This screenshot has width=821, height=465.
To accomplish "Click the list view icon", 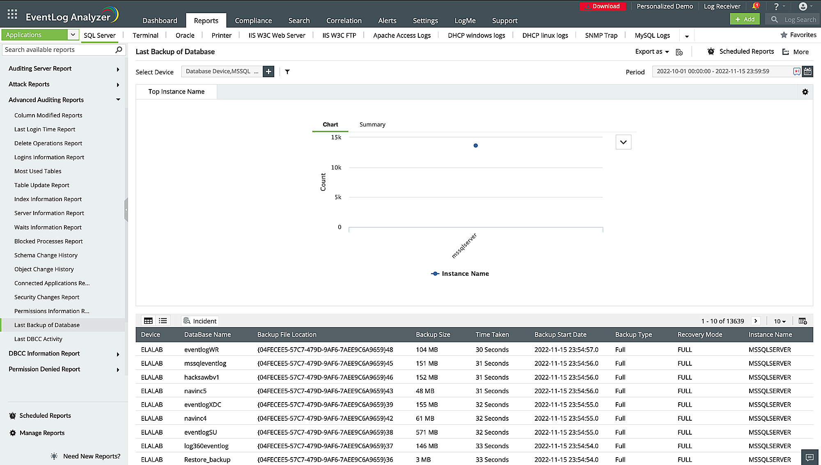I will (x=163, y=321).
